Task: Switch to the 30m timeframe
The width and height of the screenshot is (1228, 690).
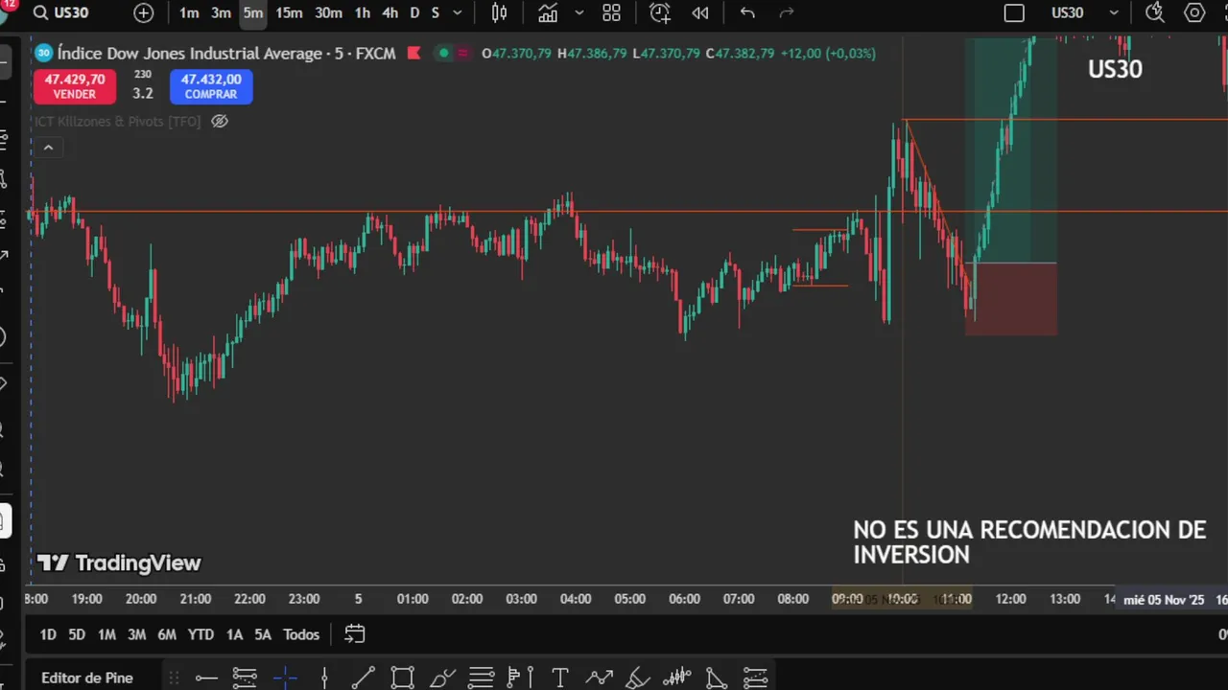Action: pos(328,12)
